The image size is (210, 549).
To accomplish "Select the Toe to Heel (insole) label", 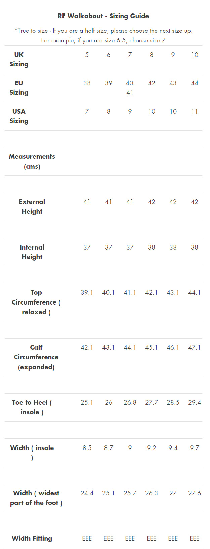I will click(32, 407).
